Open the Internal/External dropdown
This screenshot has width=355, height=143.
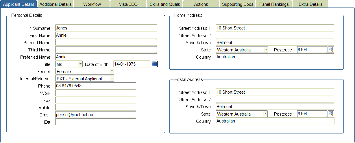(x=85, y=79)
